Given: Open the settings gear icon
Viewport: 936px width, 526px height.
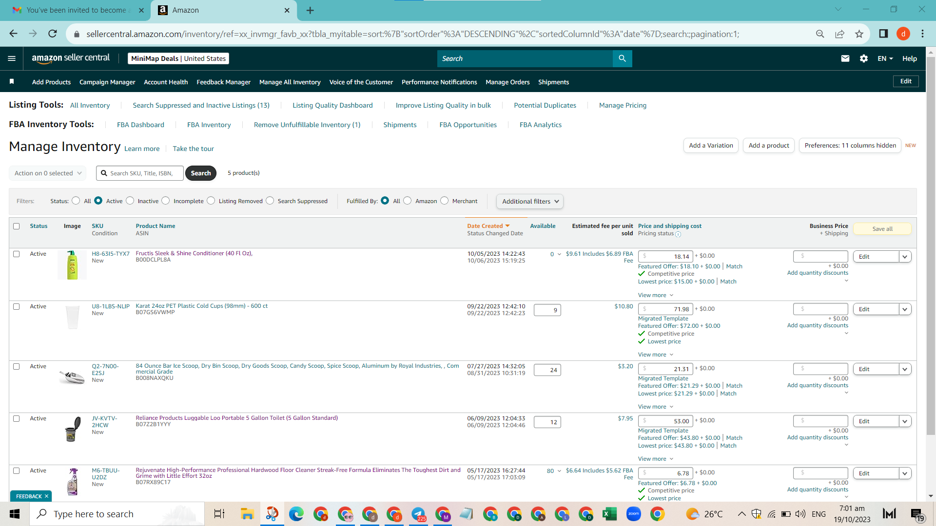Looking at the screenshot, I should [864, 58].
